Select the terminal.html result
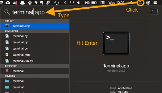The image size is (162, 93). (x=35, y=55)
